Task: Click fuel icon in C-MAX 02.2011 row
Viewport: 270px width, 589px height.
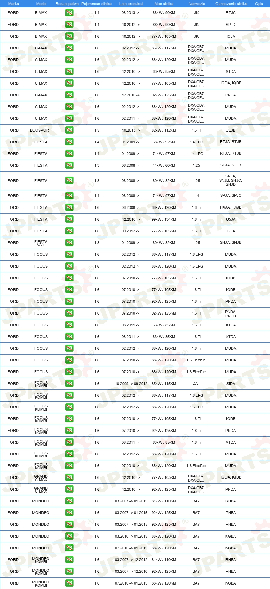Action: (69, 118)
